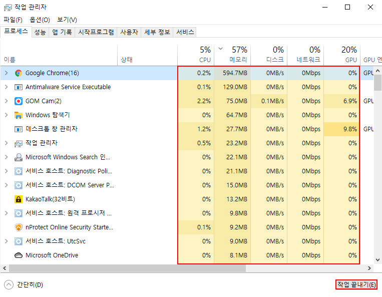Click the DCOM Server service host gear icon
Screen dimensions: 382x297
click(x=18, y=185)
